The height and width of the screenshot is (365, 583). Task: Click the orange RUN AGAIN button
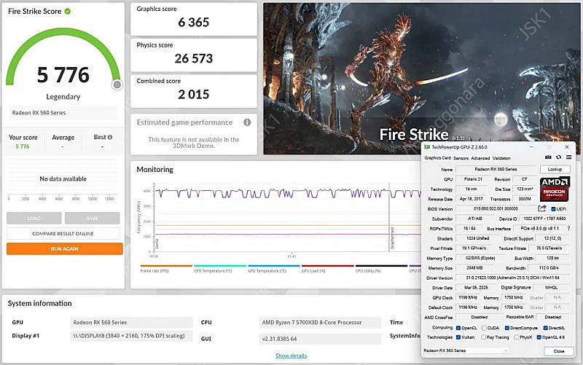point(65,248)
